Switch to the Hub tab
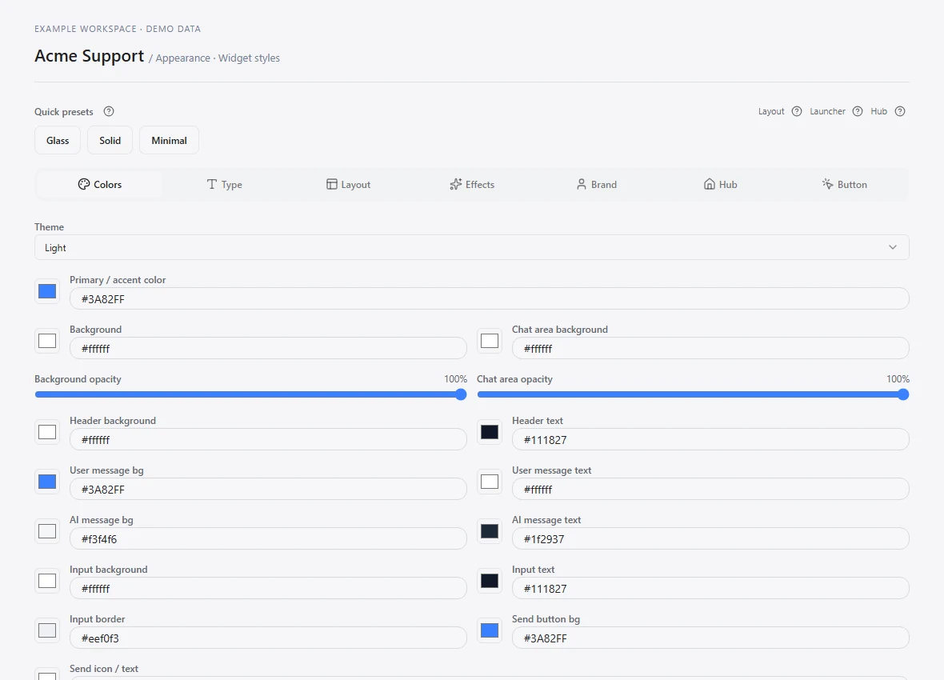 [x=721, y=184]
